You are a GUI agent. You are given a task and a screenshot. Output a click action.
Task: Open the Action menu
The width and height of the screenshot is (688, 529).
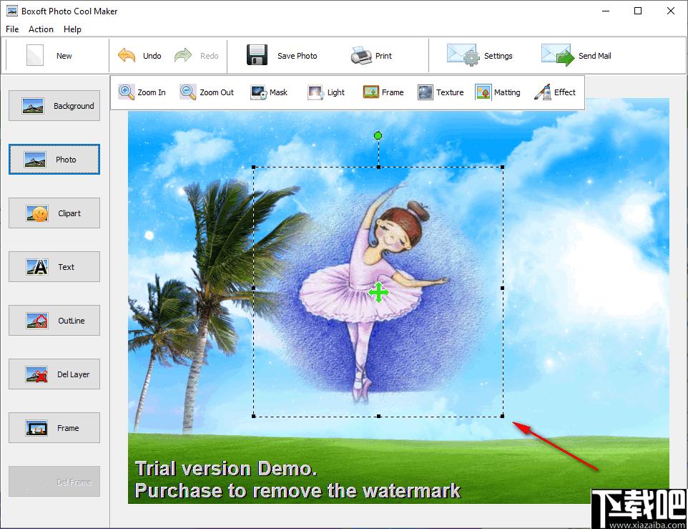[41, 29]
